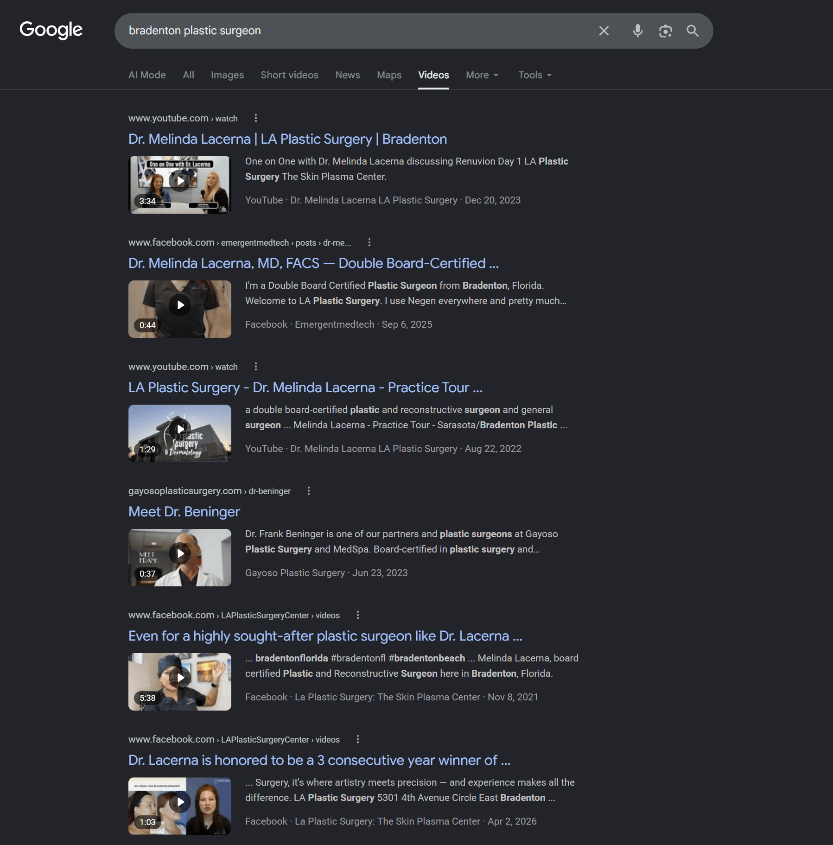Image resolution: width=833 pixels, height=845 pixels.
Task: Open 'Meet Dr. Beninger' result link
Action: pos(184,512)
